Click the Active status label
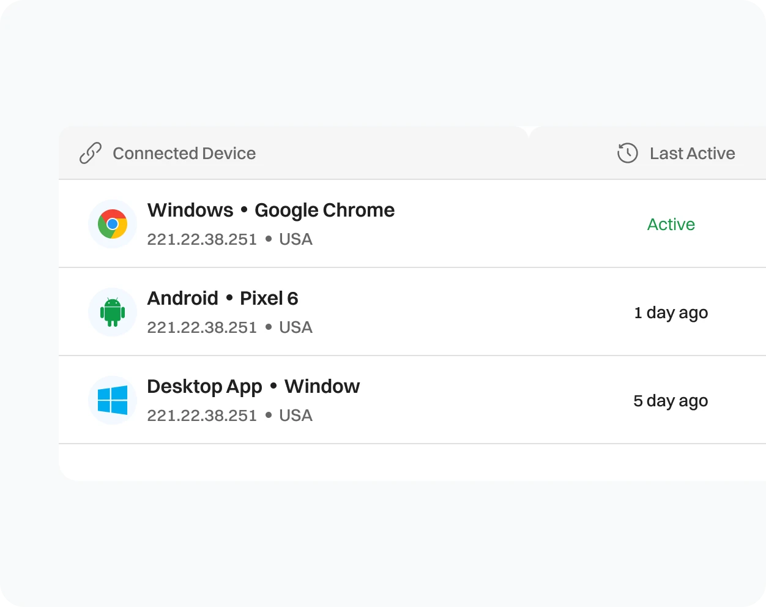766x607 pixels. (x=671, y=225)
